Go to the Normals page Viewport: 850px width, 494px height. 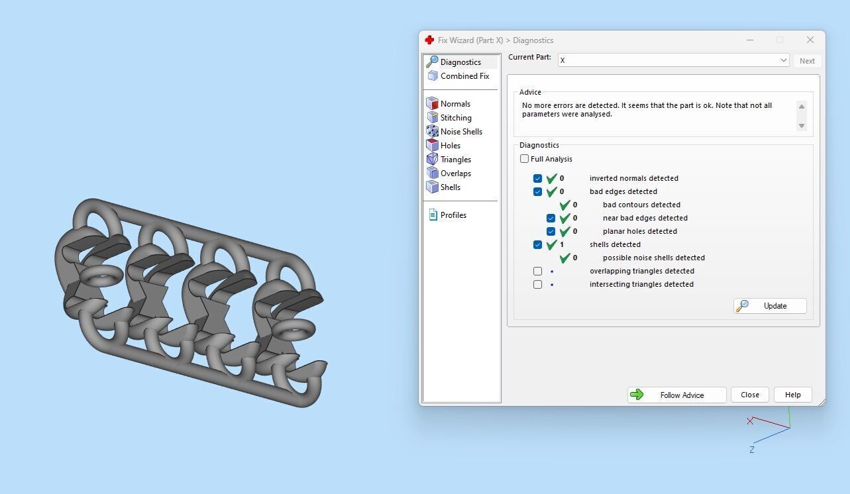455,103
